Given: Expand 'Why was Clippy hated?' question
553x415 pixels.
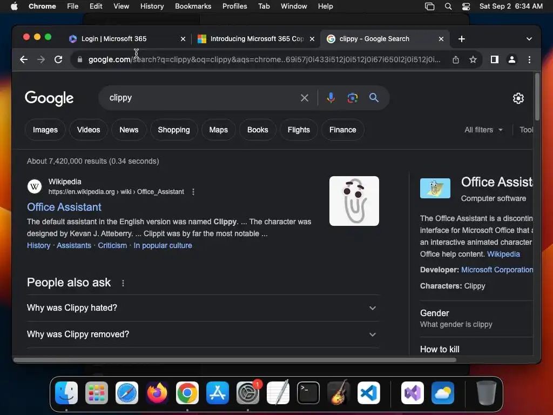Looking at the screenshot, I should coord(203,307).
